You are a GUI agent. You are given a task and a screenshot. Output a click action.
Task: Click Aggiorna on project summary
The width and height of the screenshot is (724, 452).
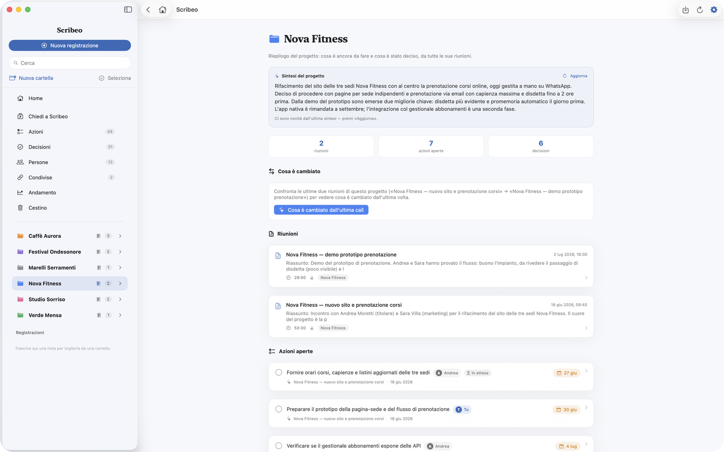tap(575, 76)
